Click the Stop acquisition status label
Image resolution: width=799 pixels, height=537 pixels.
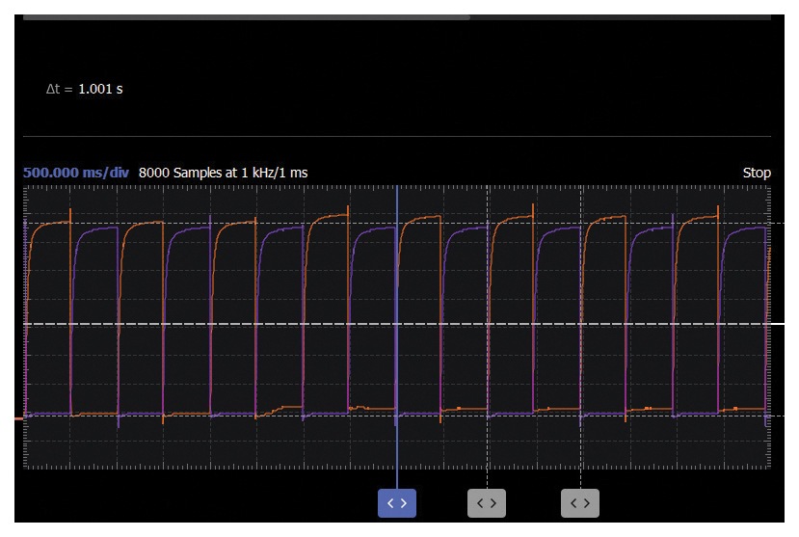(757, 173)
